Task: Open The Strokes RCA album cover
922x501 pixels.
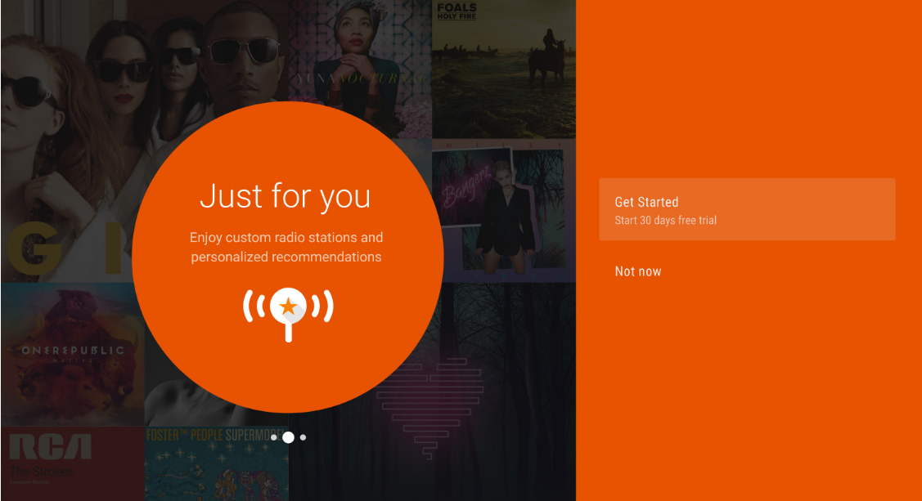Action: tap(72, 463)
